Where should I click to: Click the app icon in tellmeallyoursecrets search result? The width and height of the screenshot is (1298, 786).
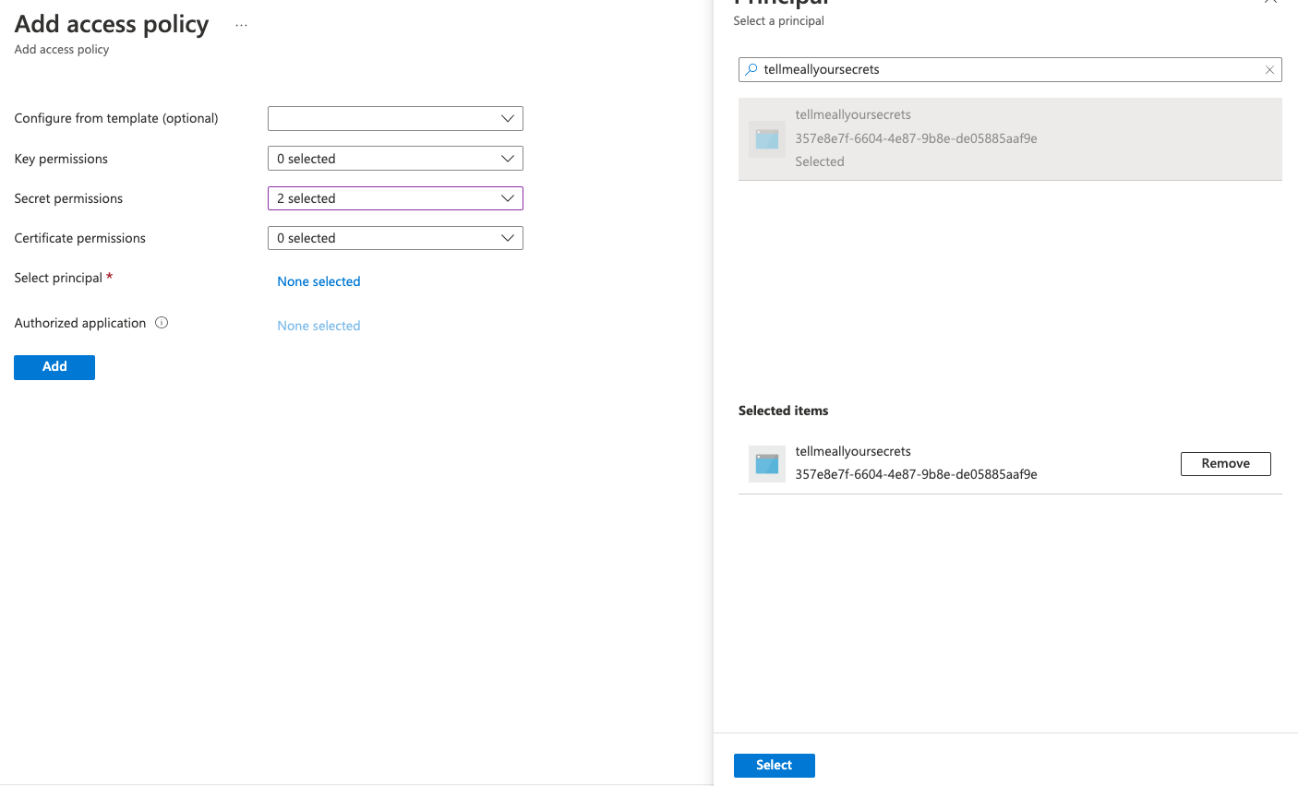click(767, 139)
